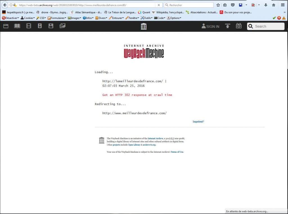Open the images icon in archive navbar
Image resolution: width=288 pixels, height=214 pixels.
click(62, 26)
